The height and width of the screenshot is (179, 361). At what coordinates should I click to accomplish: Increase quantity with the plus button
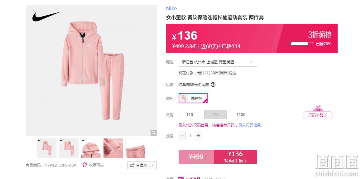click(198, 136)
